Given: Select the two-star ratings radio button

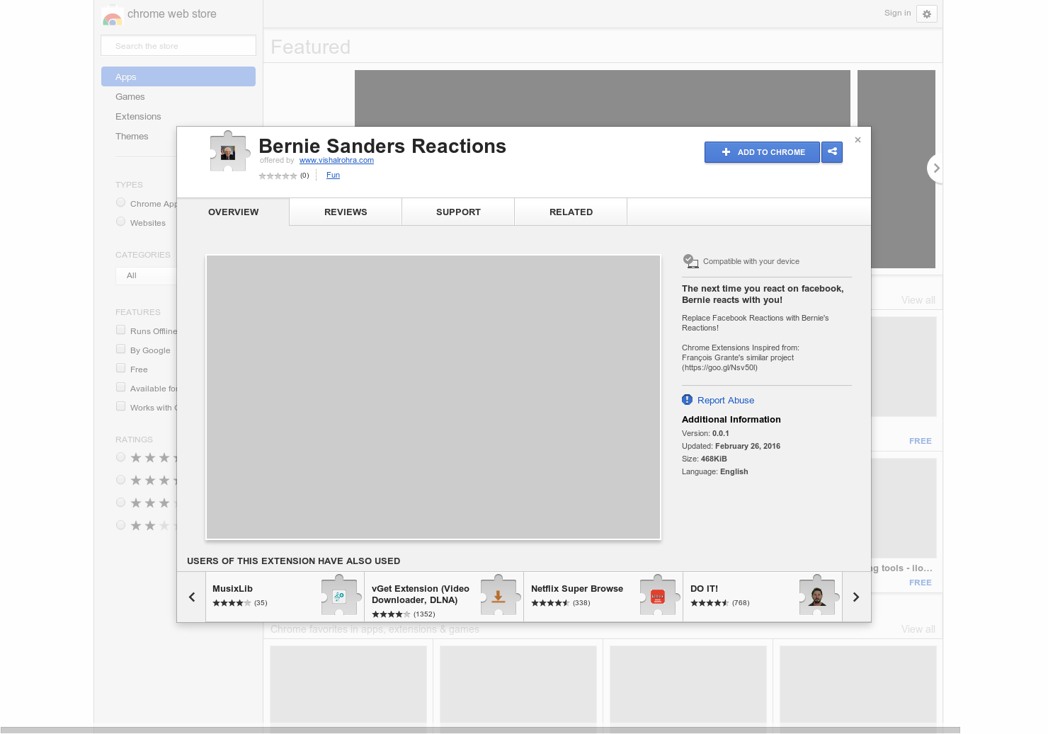Looking at the screenshot, I should coord(120,525).
